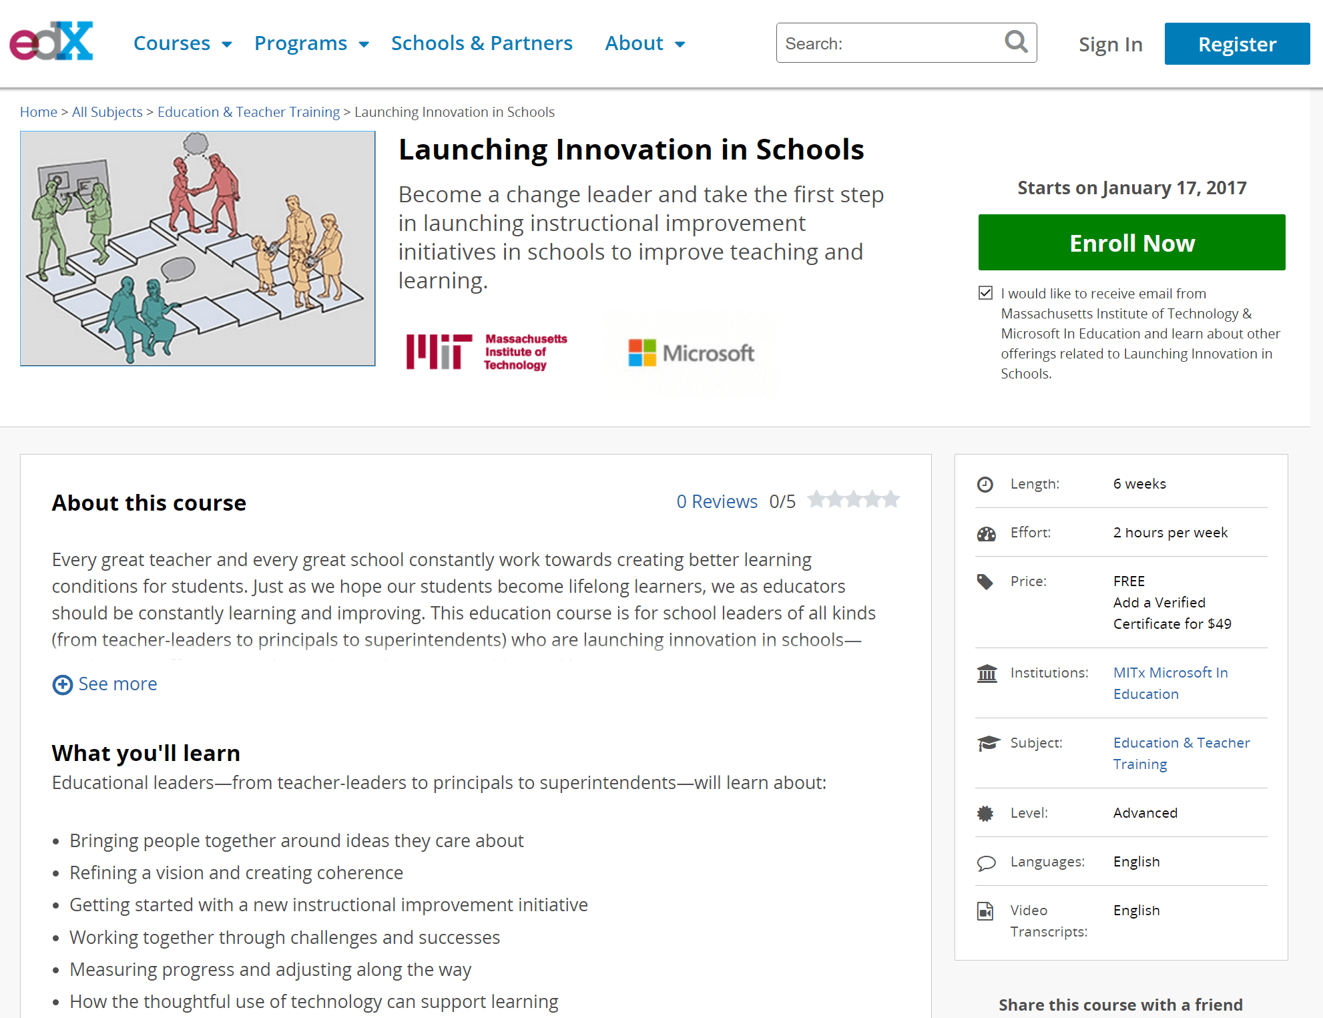The height and width of the screenshot is (1018, 1323).
Task: Click the 'What you'll learn' heading
Action: click(x=146, y=753)
